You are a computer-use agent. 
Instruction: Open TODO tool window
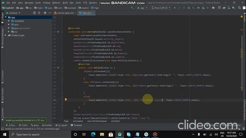(23, 125)
